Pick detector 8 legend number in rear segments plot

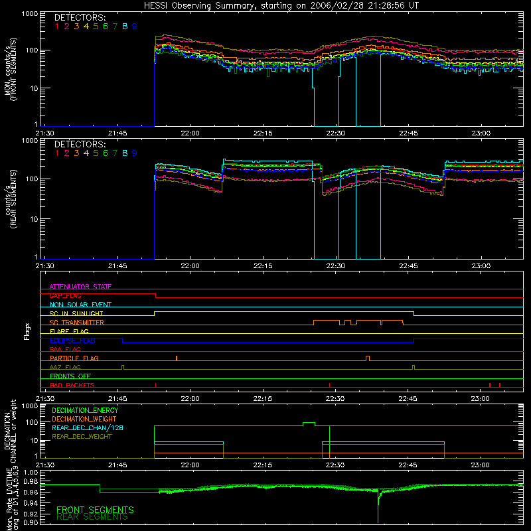point(125,153)
